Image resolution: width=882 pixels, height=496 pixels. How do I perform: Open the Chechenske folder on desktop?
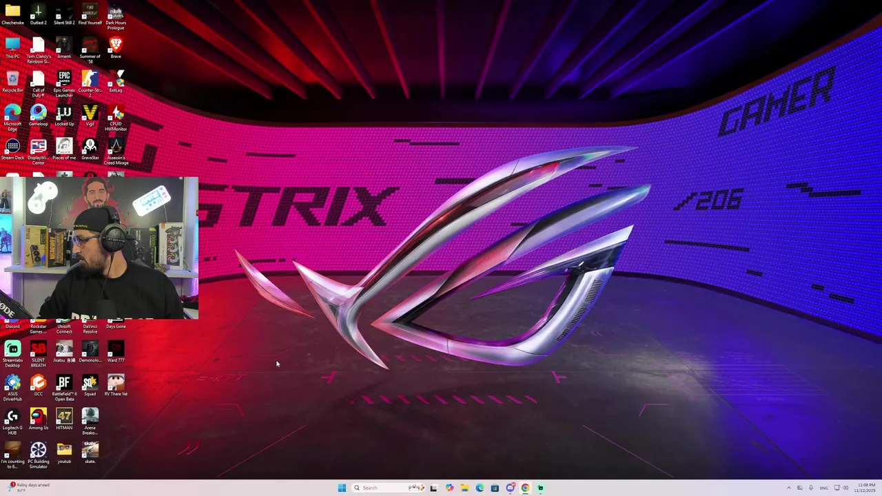coord(12,14)
